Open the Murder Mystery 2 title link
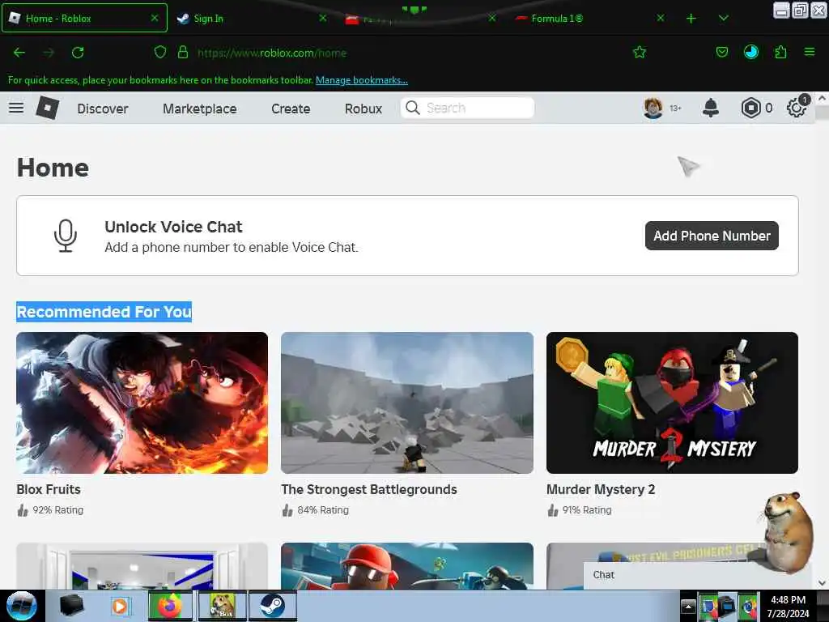 pos(601,489)
